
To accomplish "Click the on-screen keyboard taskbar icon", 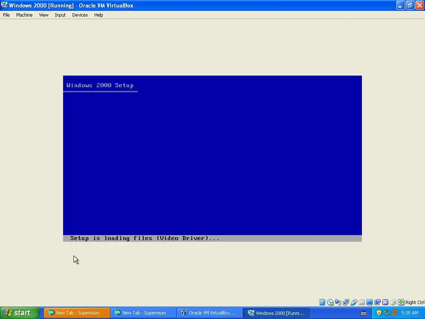I will click(x=364, y=313).
